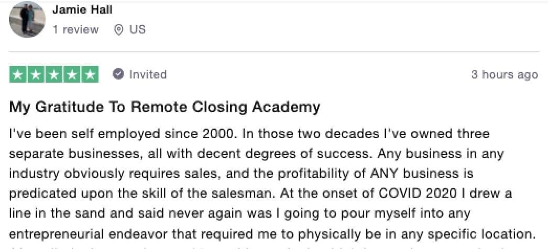Click the location pin icon next to US

point(119,30)
